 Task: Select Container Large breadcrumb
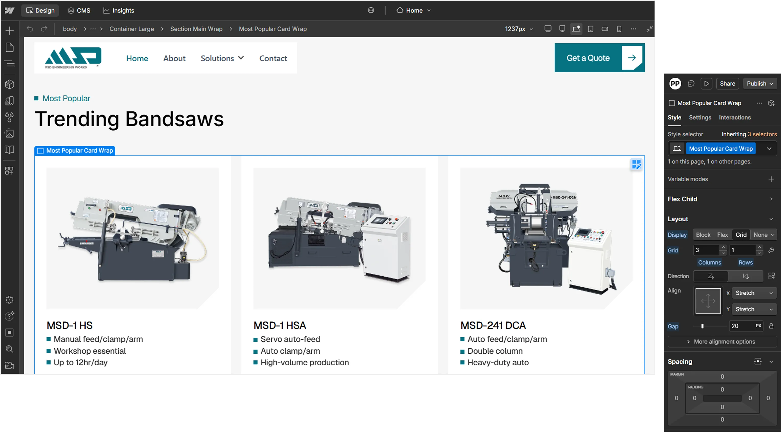(132, 29)
